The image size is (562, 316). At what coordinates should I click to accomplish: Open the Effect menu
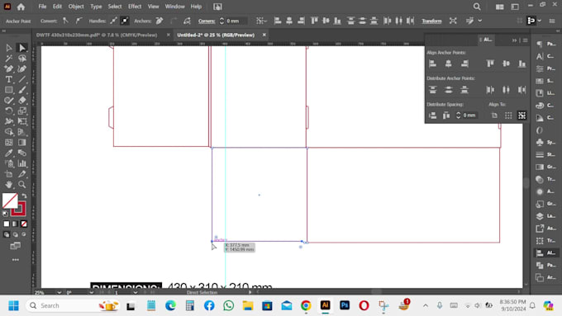click(135, 7)
